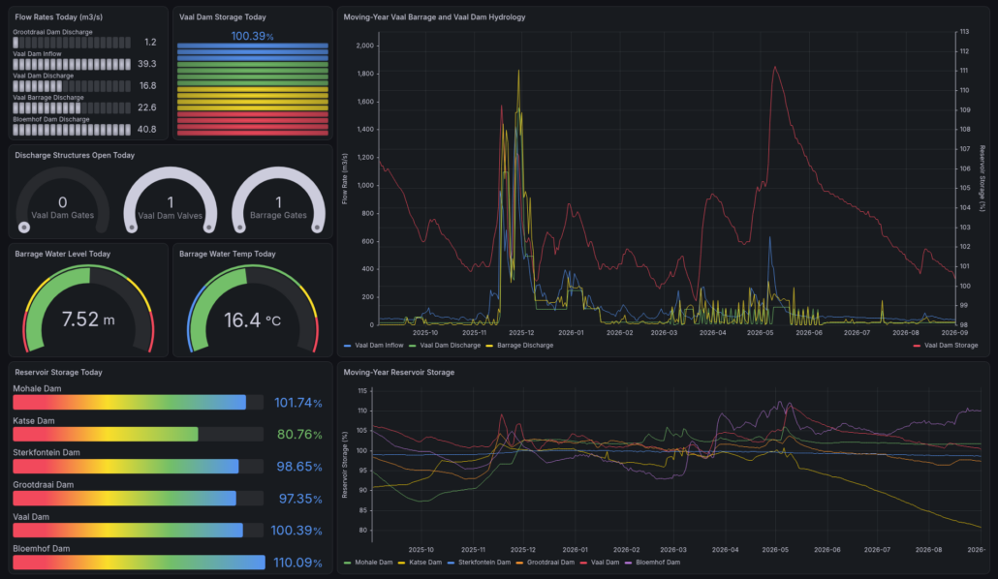Click the Katse Dam storage gradient bar

point(139,435)
